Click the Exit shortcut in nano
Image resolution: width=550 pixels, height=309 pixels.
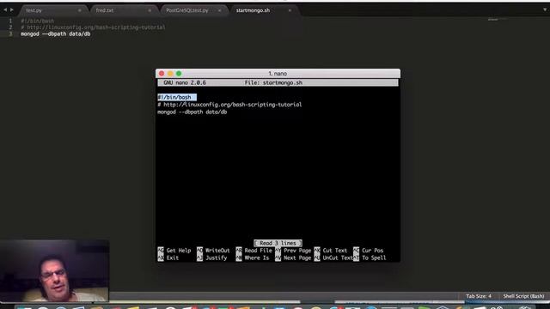[168, 257]
